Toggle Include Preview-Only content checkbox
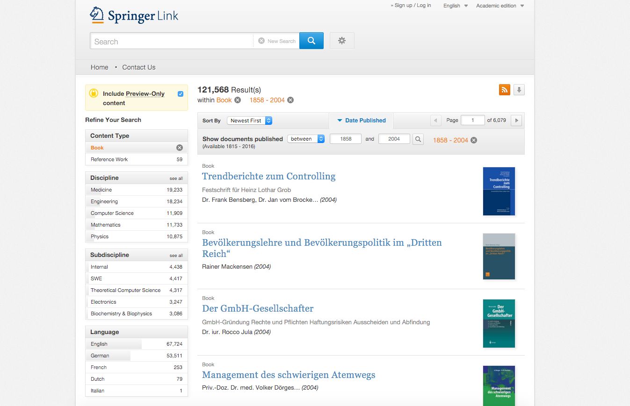Screen dimensions: 630x406 [181, 94]
